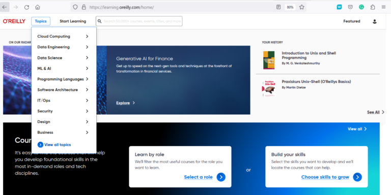Click the circle arrow beside Choose skills to grow

click(x=357, y=177)
